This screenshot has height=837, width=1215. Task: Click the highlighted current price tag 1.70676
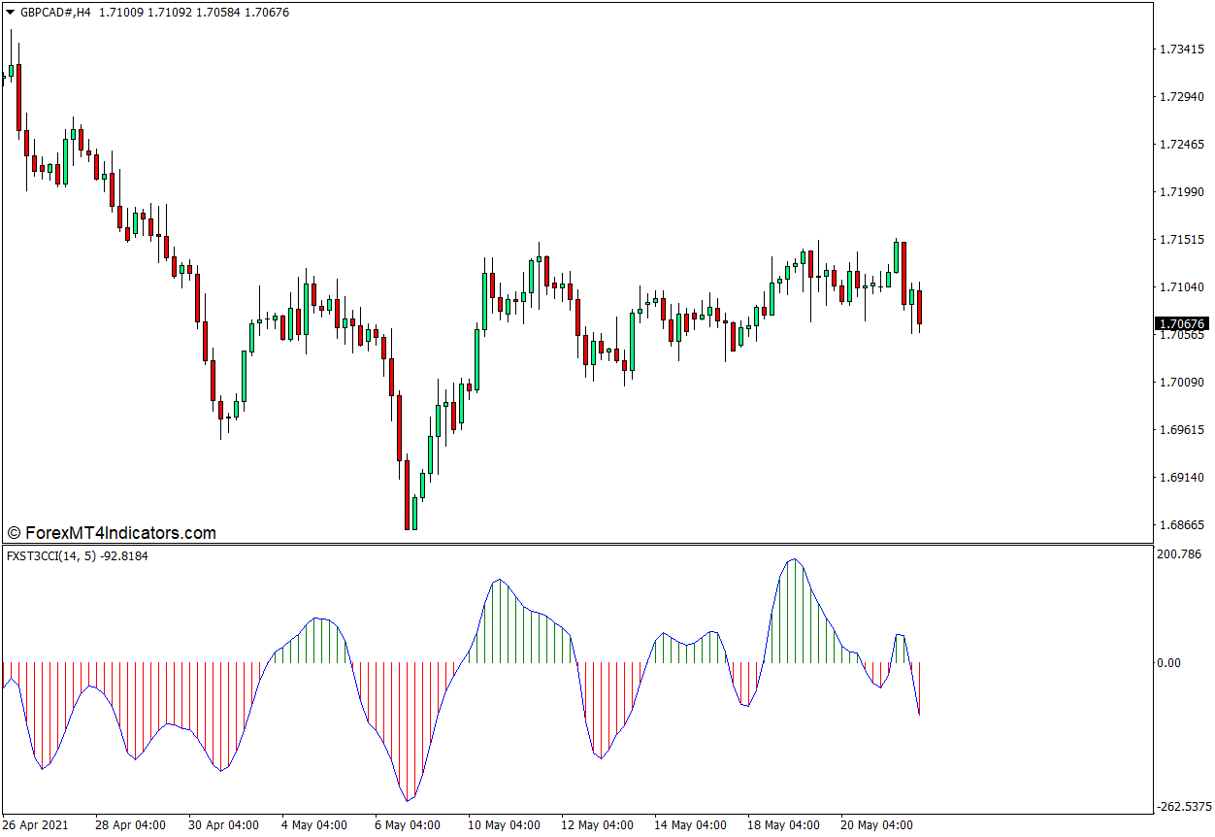pyautogui.click(x=1181, y=323)
